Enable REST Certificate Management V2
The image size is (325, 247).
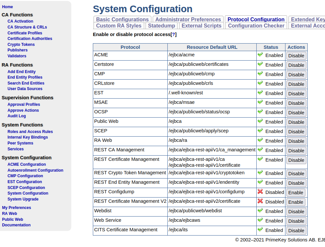point(296,202)
